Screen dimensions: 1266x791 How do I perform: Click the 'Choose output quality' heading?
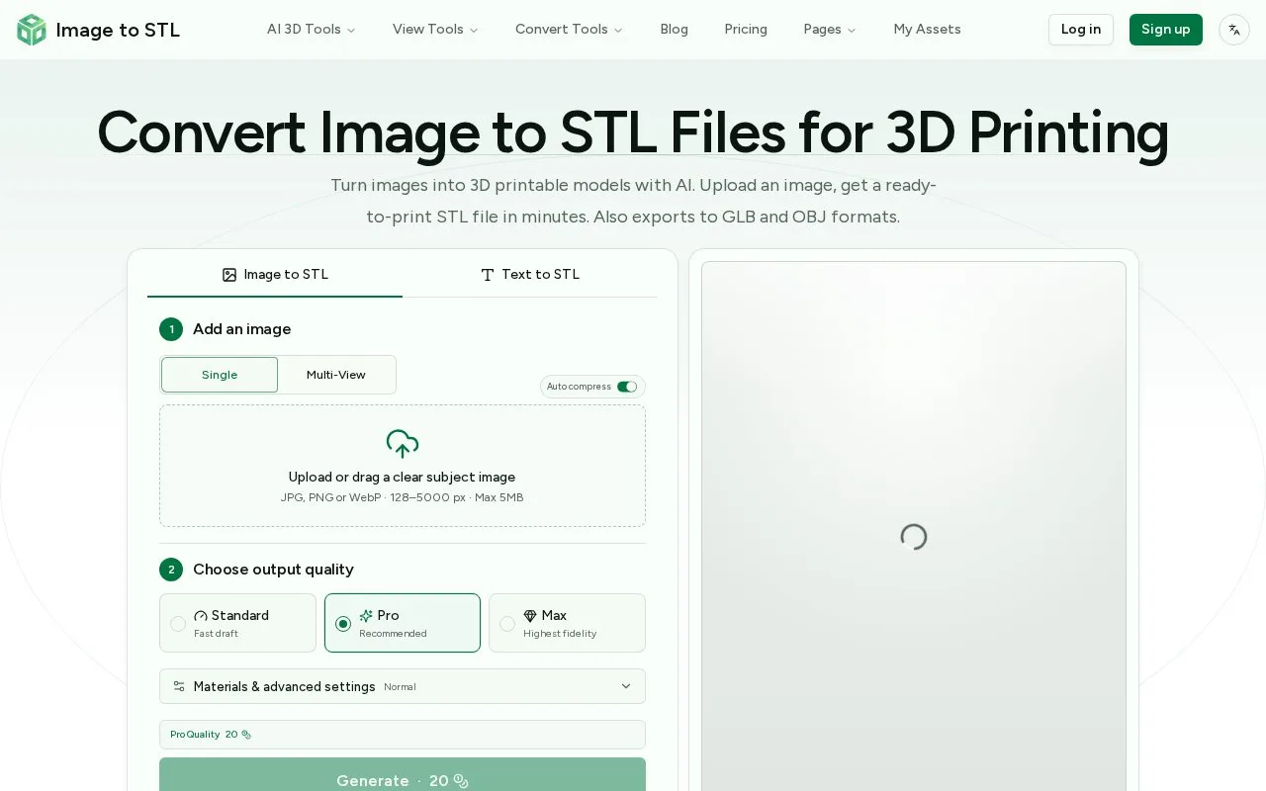pos(273,570)
